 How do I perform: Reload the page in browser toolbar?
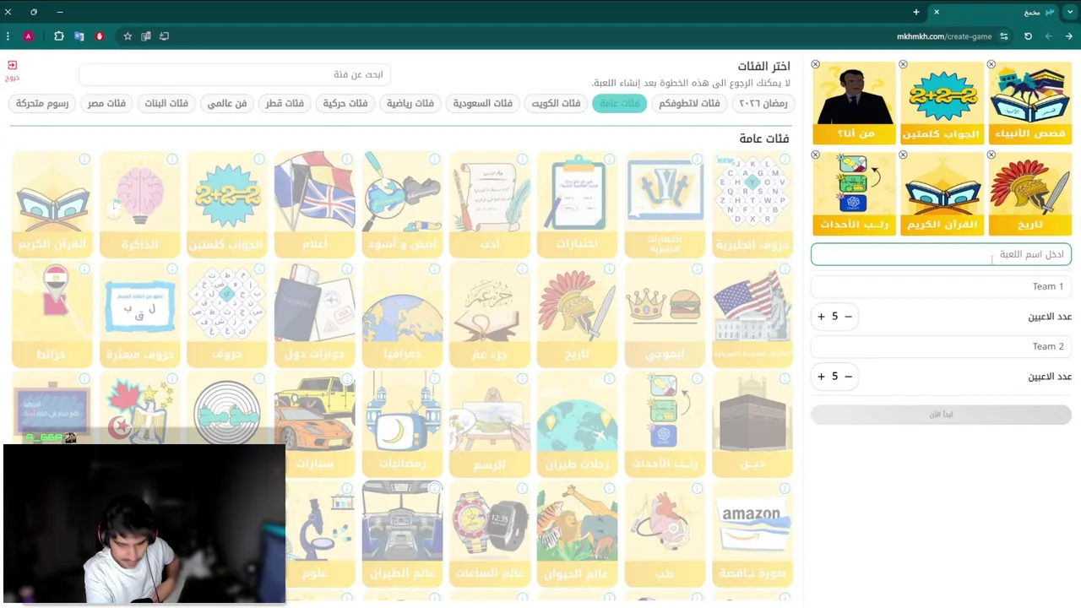tap(1028, 36)
